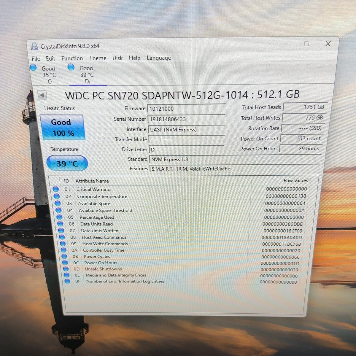Click the Critical Warning status orb
Image resolution: width=356 pixels, height=356 pixels.
pos(55,189)
